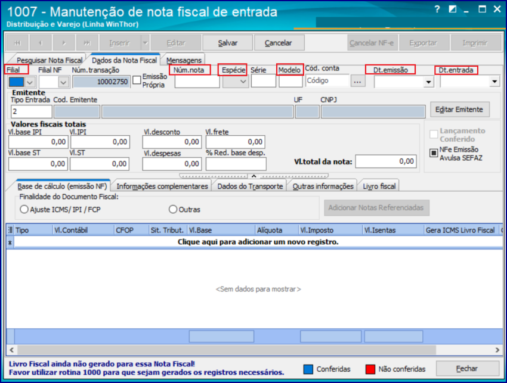This screenshot has height=383, width=507.
Task: Click the window theme toggle icon in title bar
Action: [x=453, y=9]
